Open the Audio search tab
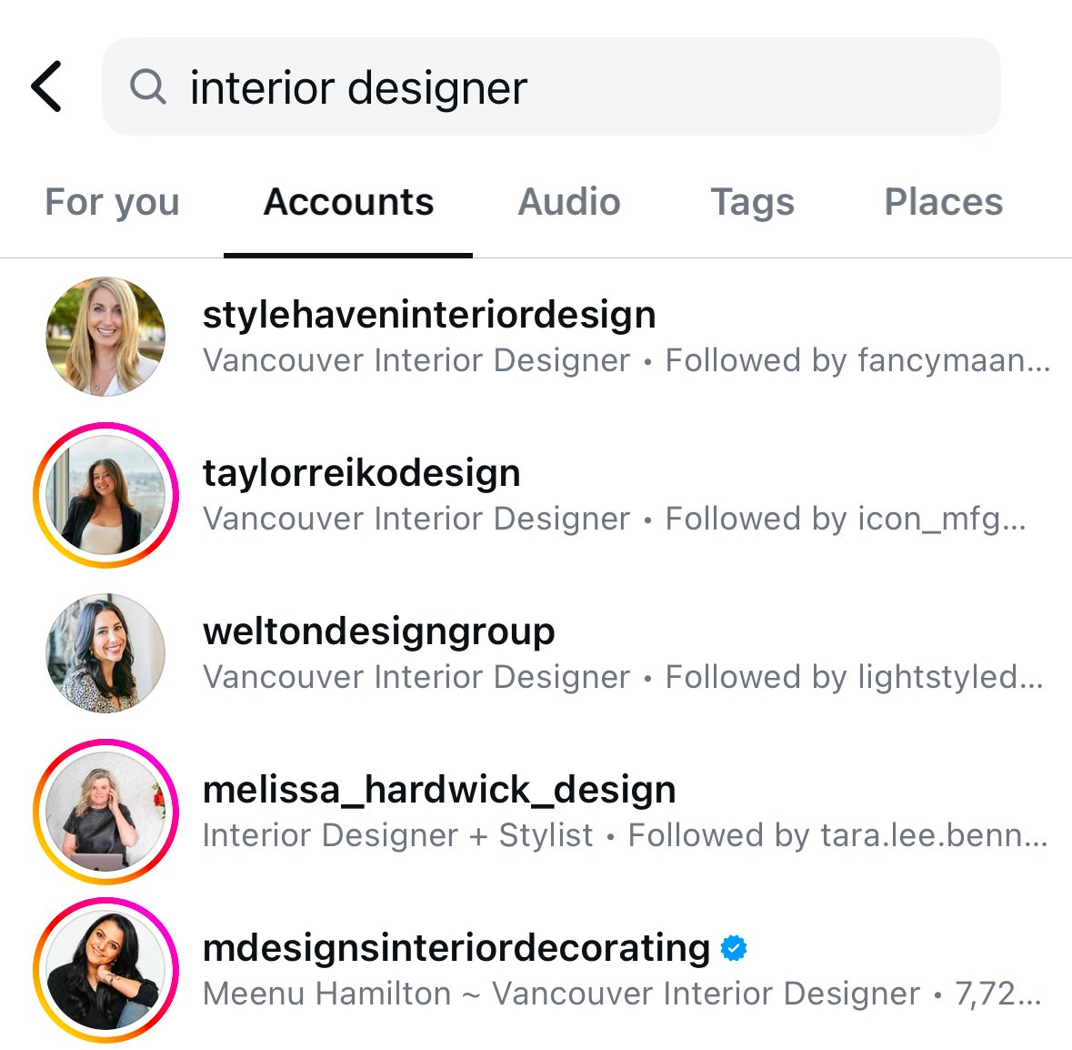Viewport: 1072px width, 1050px height. tap(568, 202)
